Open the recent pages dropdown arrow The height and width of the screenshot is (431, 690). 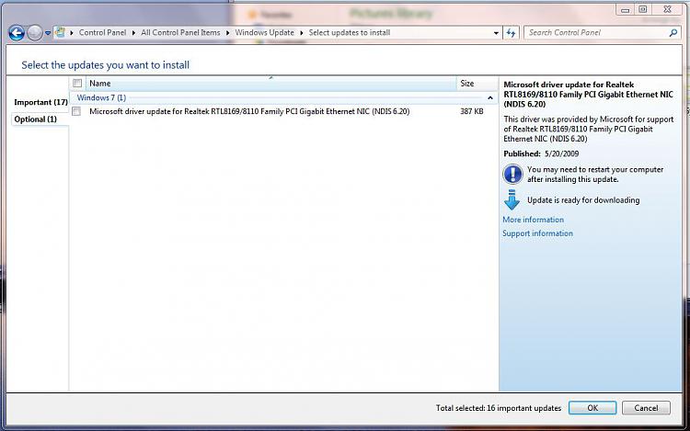pos(48,33)
